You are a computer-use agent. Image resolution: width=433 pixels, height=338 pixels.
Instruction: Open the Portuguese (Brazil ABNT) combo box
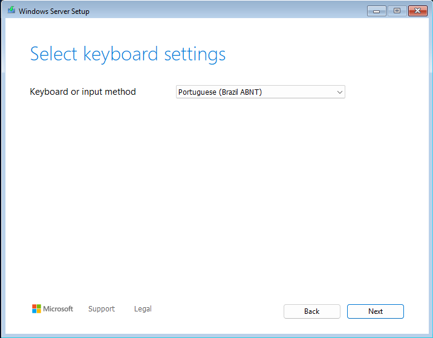coord(261,92)
